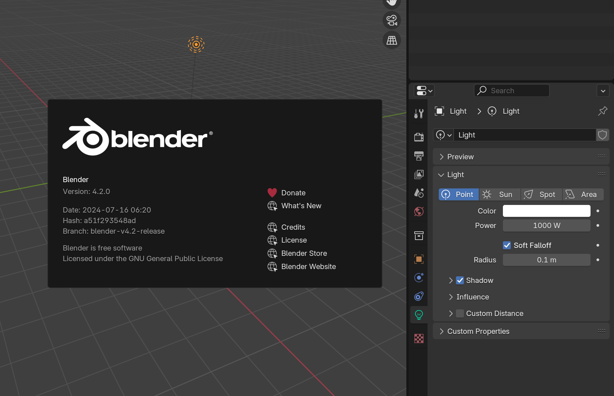The height and width of the screenshot is (396, 614).
Task: Click the Blender logo on splash
Action: point(138,137)
